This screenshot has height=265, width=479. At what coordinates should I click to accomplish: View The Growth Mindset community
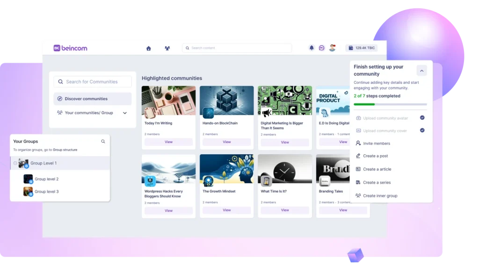click(227, 210)
